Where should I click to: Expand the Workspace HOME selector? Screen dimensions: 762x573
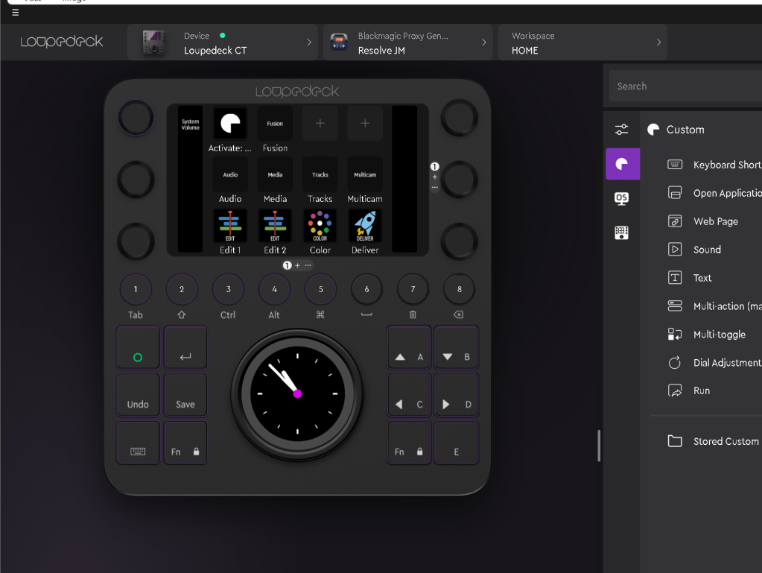click(x=582, y=42)
